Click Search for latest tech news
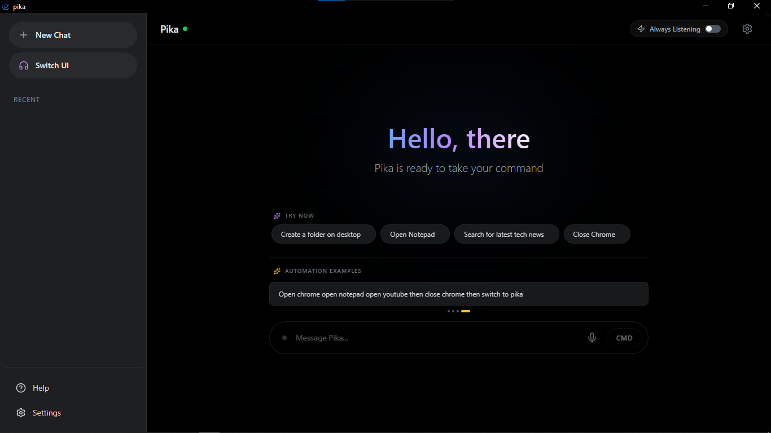 pos(506,234)
